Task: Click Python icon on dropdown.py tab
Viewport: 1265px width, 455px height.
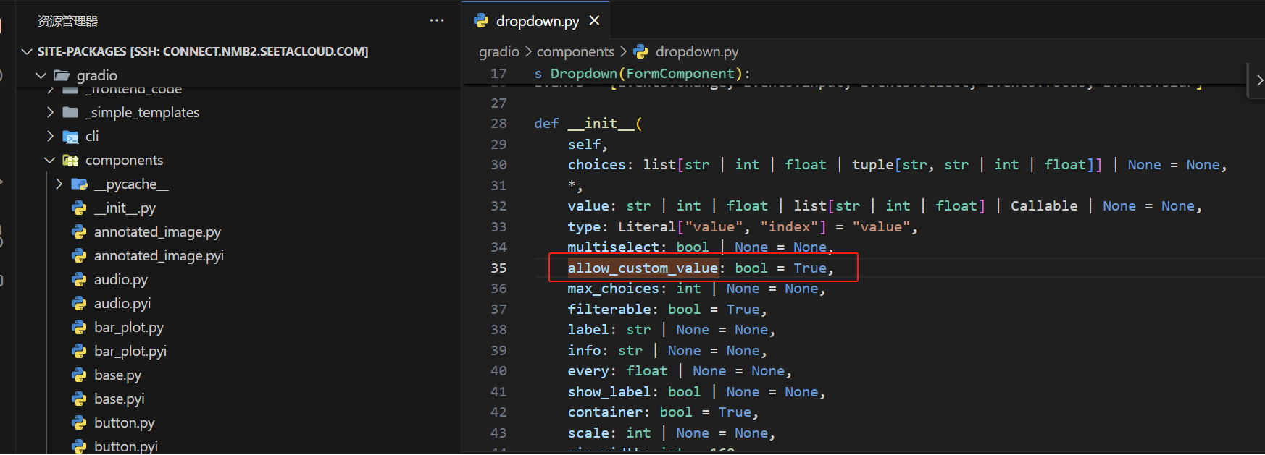Action: [481, 20]
